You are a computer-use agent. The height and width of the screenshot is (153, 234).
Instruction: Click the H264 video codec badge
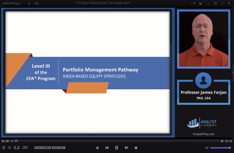(46, 148)
